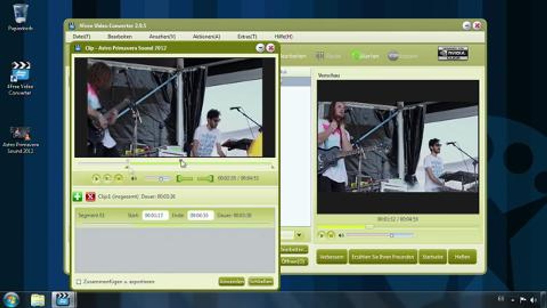This screenshot has width=547, height=308.
Task: Add a new clip with green plus icon
Action: click(77, 197)
